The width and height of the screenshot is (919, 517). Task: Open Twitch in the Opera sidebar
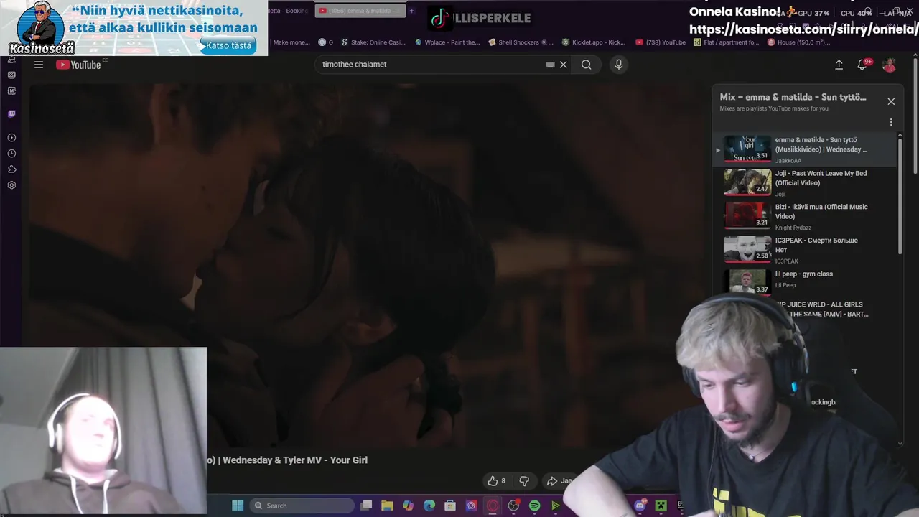(x=11, y=113)
